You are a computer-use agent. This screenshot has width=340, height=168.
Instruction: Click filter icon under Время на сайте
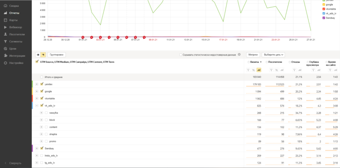click(330, 70)
